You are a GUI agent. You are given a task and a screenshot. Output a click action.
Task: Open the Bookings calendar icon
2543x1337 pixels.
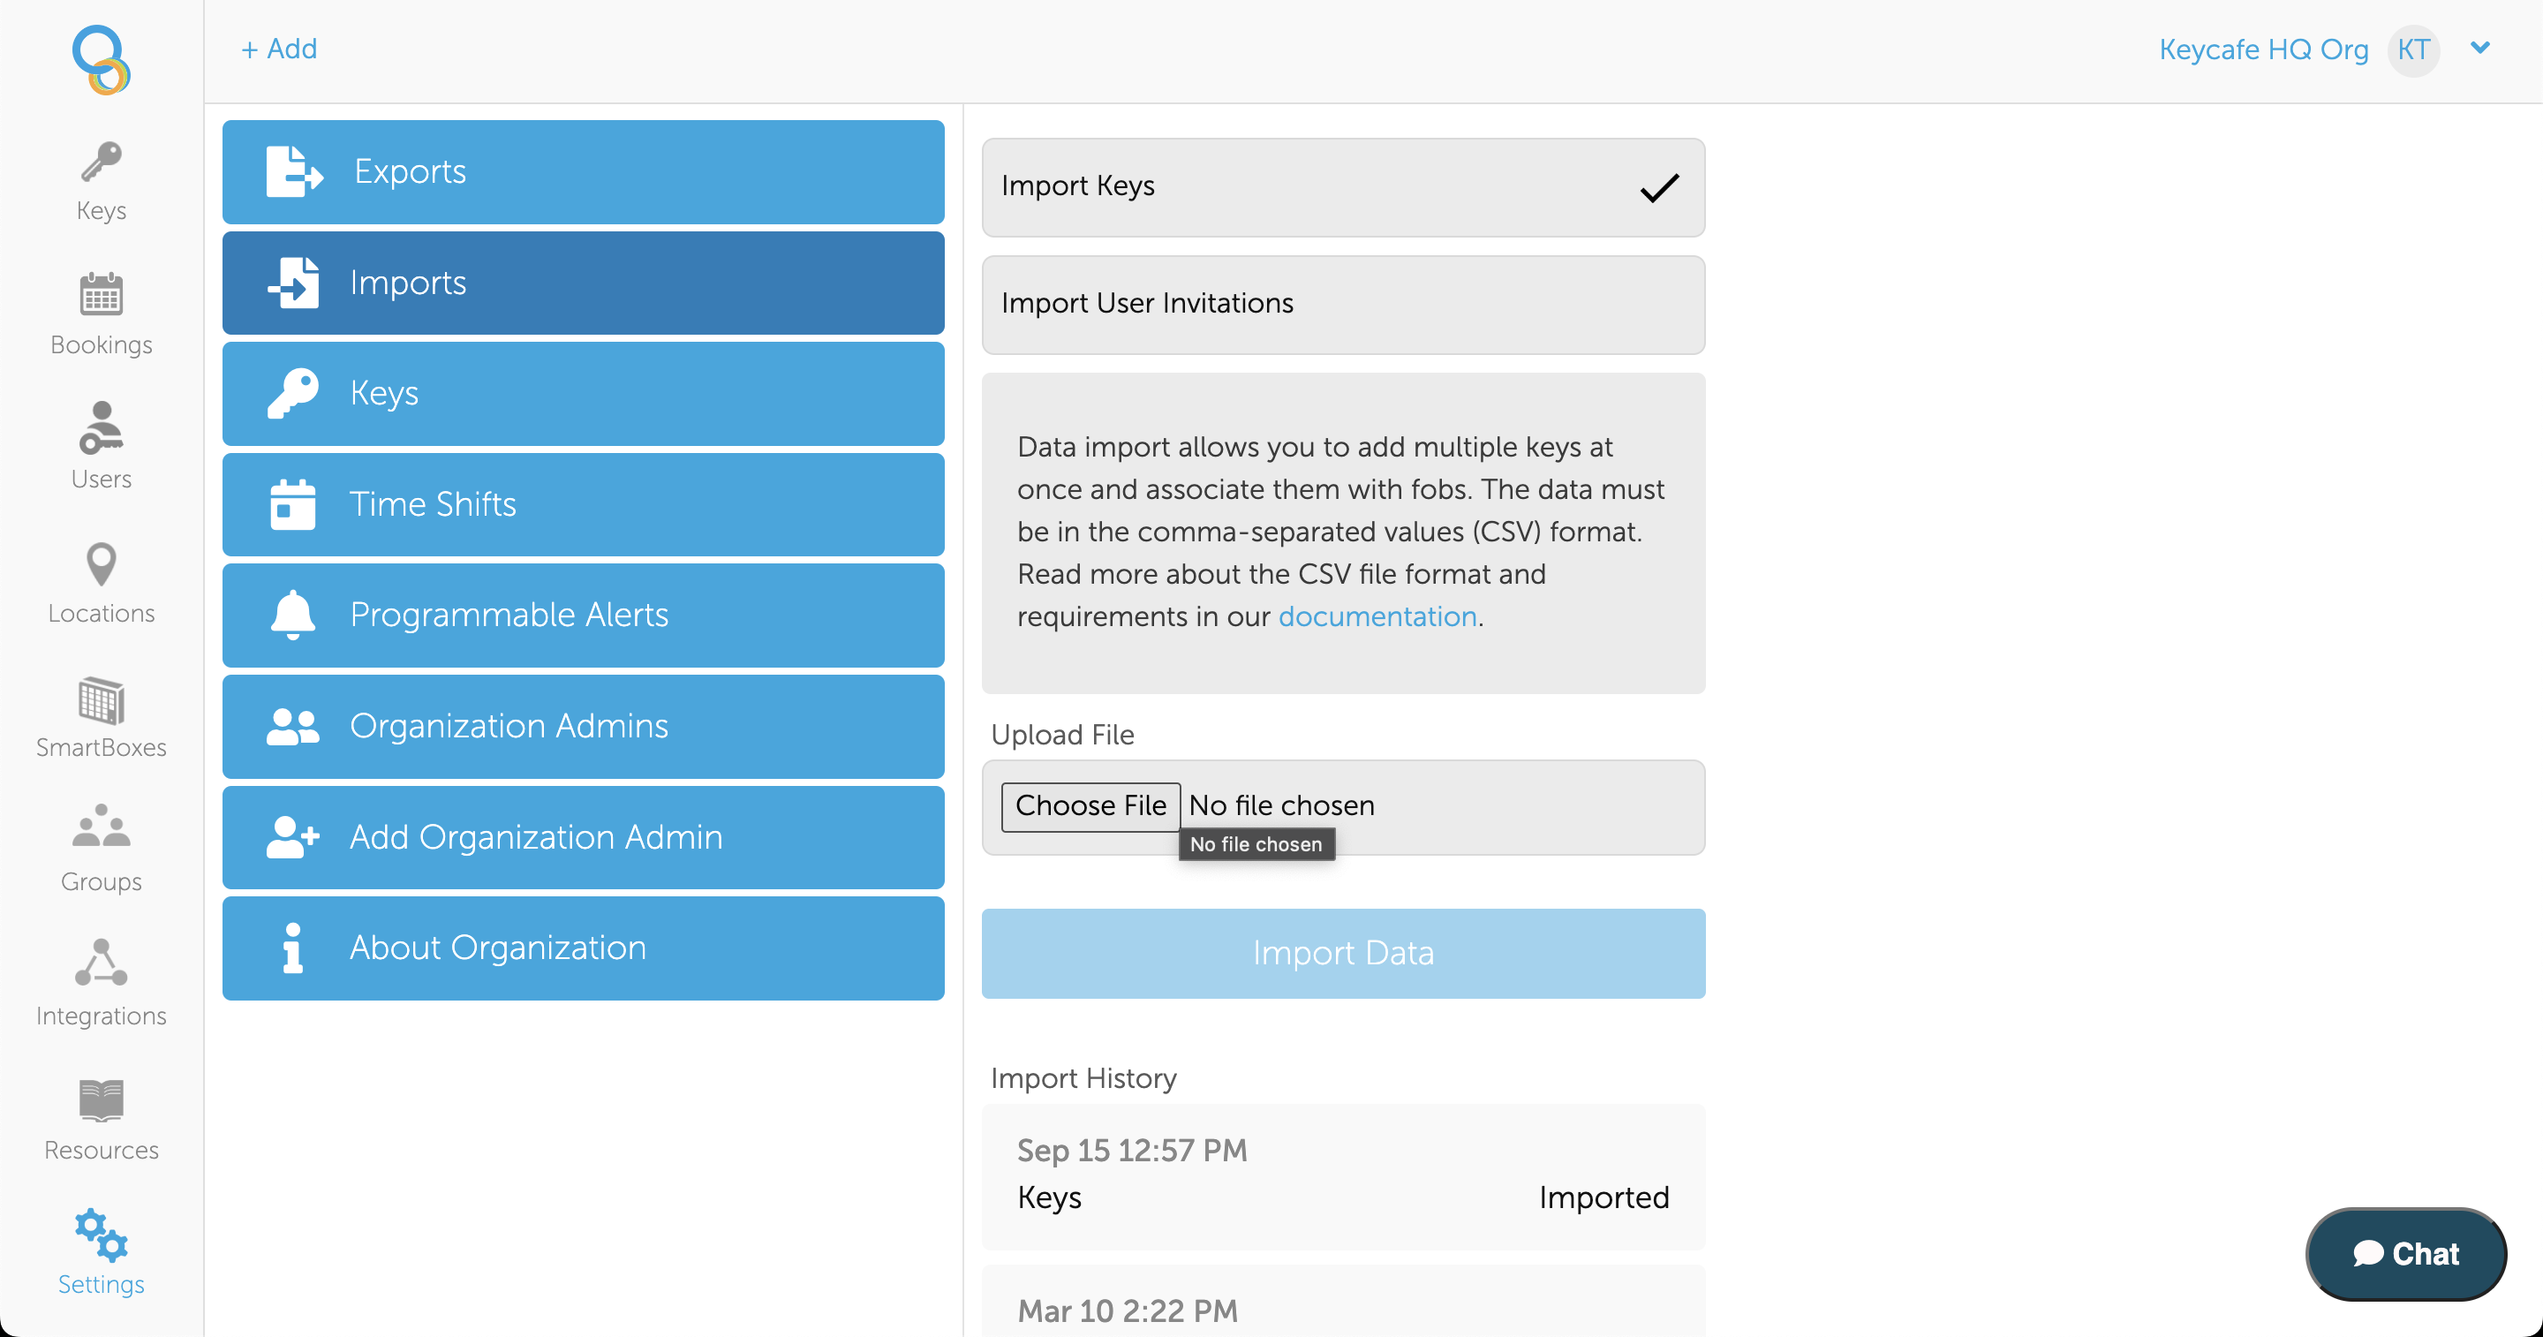pyautogui.click(x=101, y=293)
